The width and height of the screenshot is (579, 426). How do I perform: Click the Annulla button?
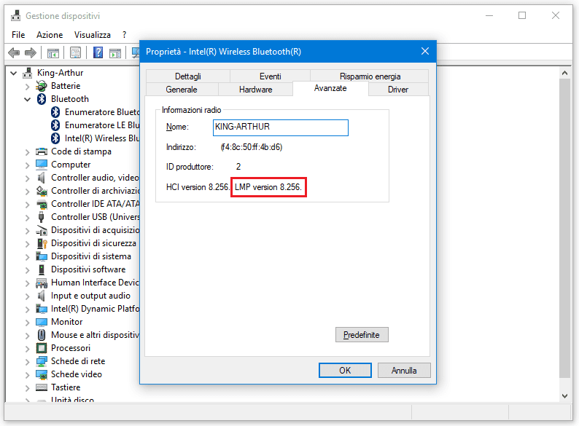tap(403, 370)
